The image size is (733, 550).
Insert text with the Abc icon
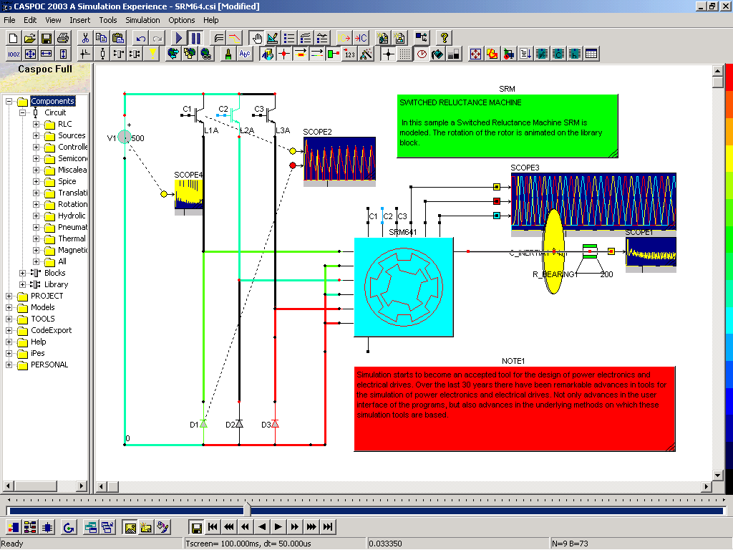pyautogui.click(x=245, y=54)
